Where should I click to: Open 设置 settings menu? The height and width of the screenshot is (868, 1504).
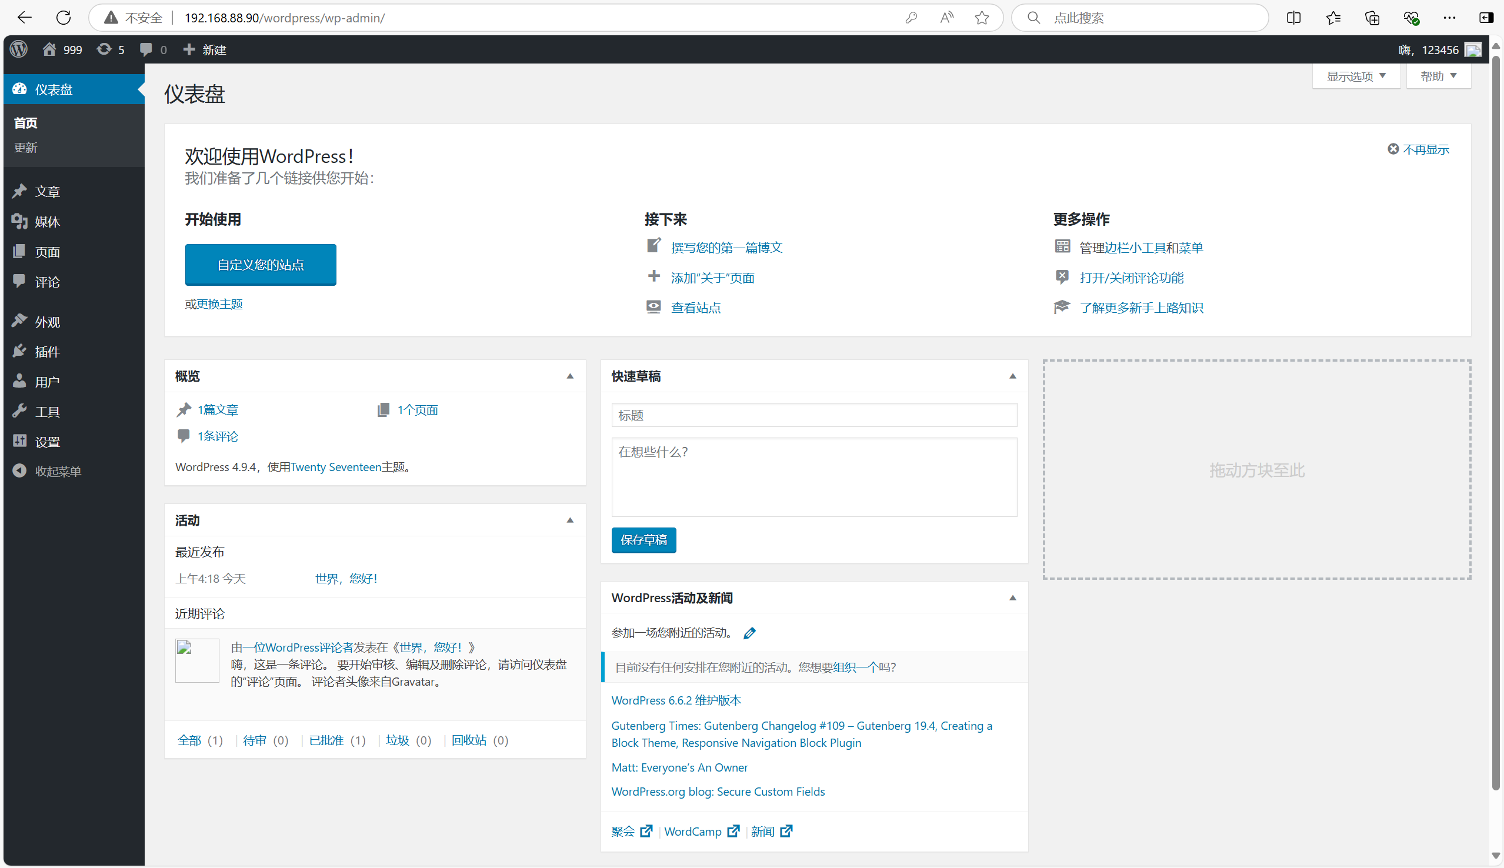pos(74,442)
